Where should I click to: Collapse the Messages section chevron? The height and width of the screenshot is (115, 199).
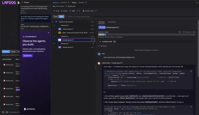click(x=195, y=46)
